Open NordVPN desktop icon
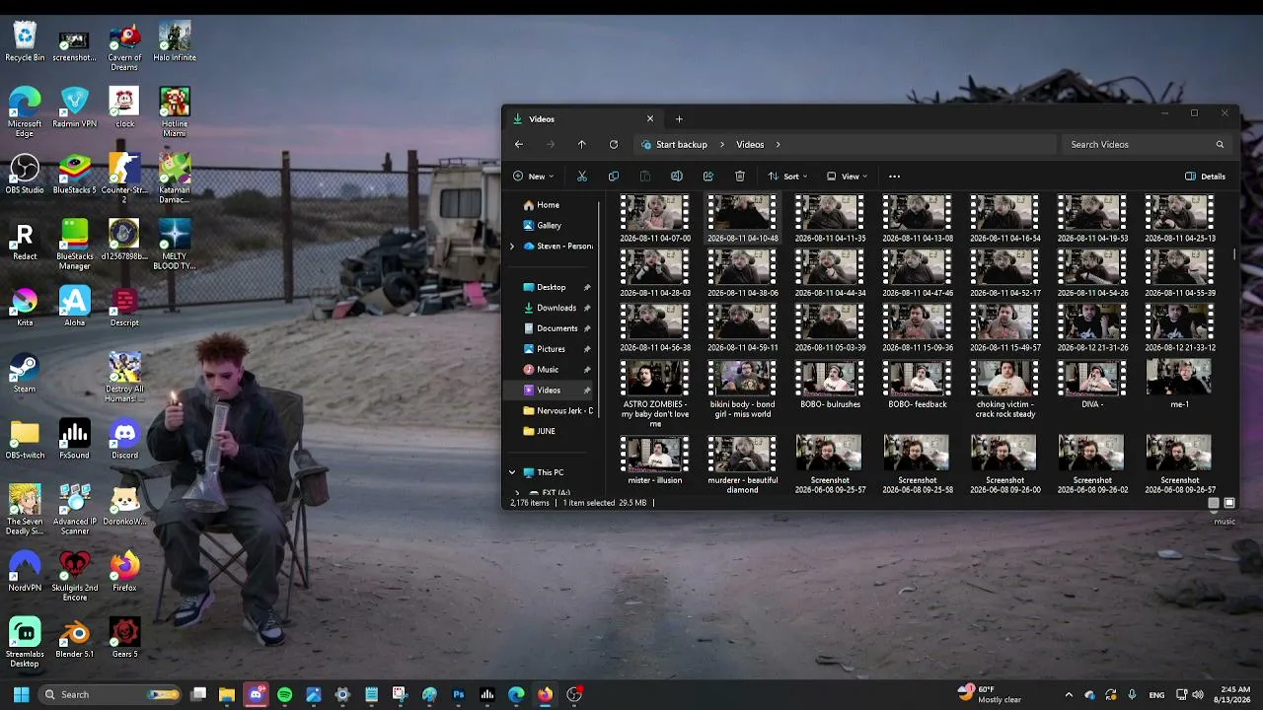Image resolution: width=1263 pixels, height=710 pixels. (25, 571)
